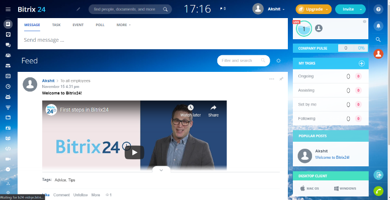Click the green phone call icon
This screenshot has height=200, width=390.
[378, 191]
